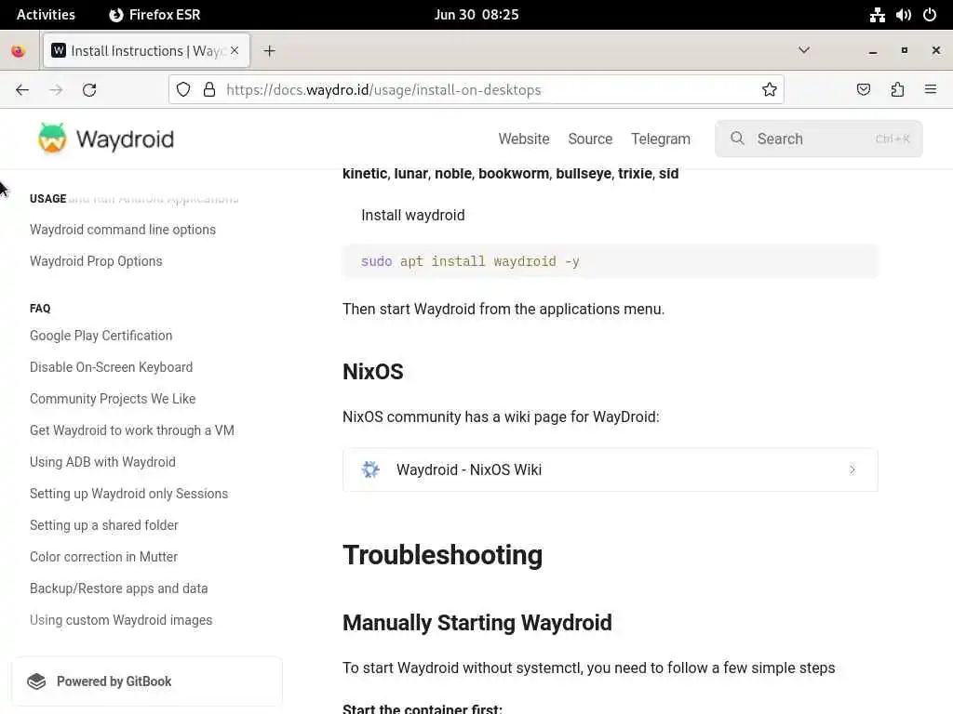
Task: Open Setting up Waydroid only Sessions
Action: 128,494
